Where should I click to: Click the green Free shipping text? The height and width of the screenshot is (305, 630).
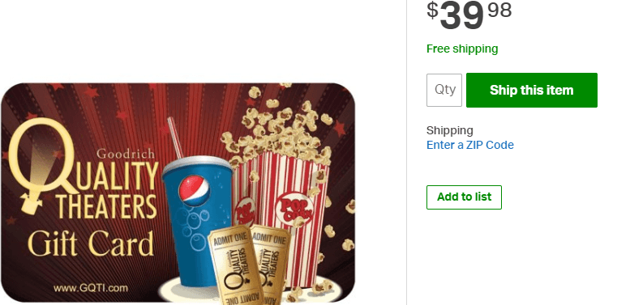[x=462, y=49]
